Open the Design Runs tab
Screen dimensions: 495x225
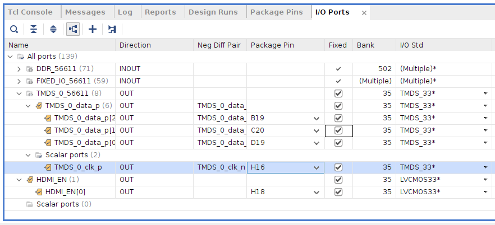point(214,12)
